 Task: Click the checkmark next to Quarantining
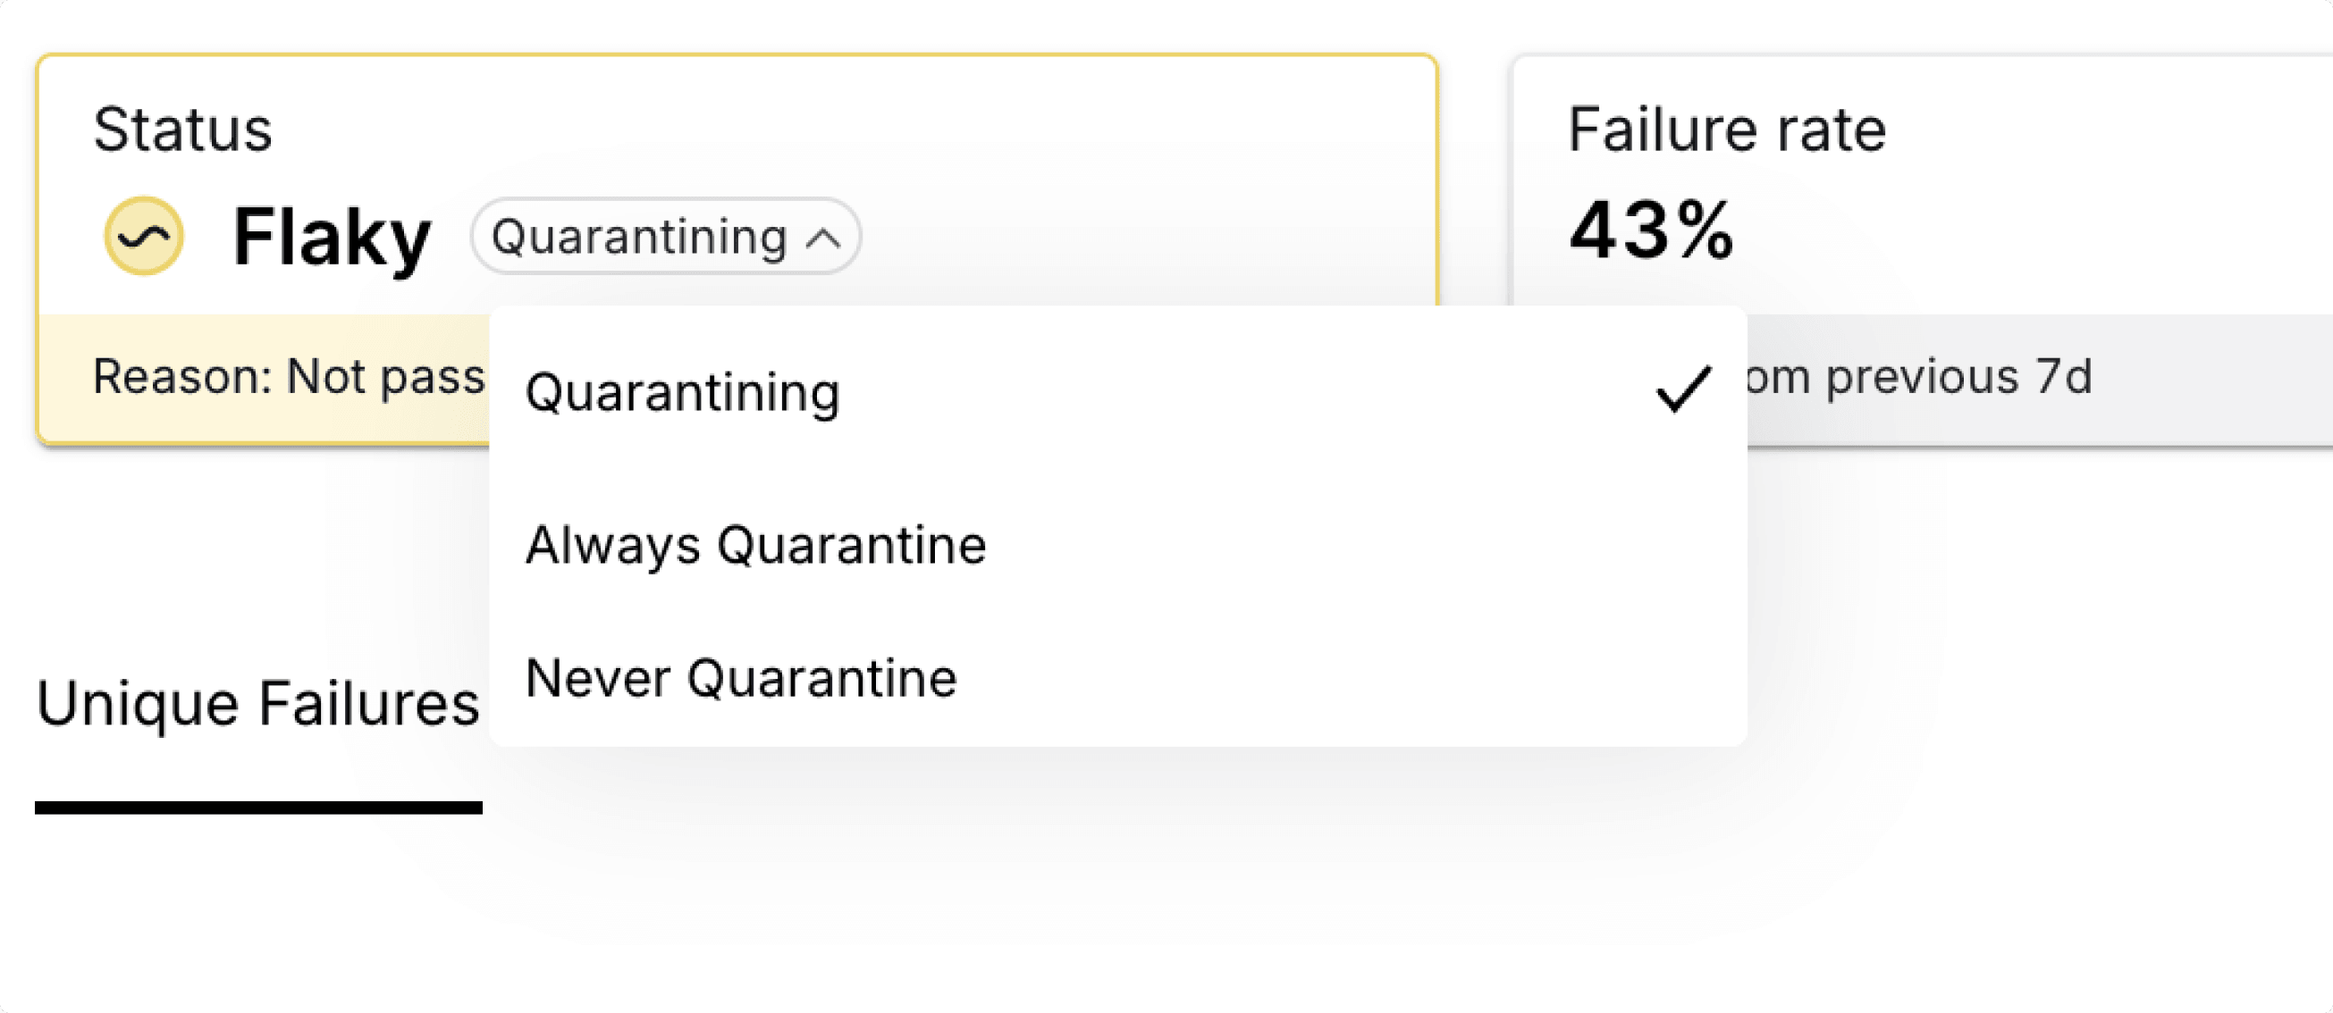(x=1683, y=389)
